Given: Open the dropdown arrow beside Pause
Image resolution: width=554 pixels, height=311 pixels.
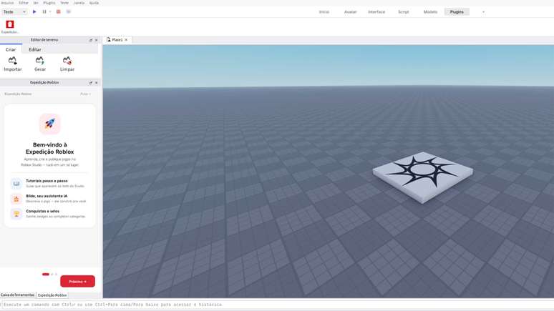Looking at the screenshot, I should click(50, 11).
